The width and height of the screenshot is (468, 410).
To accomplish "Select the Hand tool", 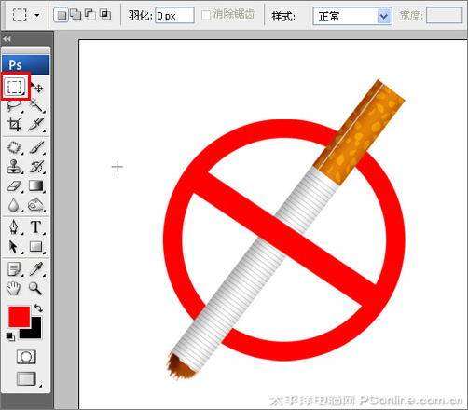I will point(13,288).
